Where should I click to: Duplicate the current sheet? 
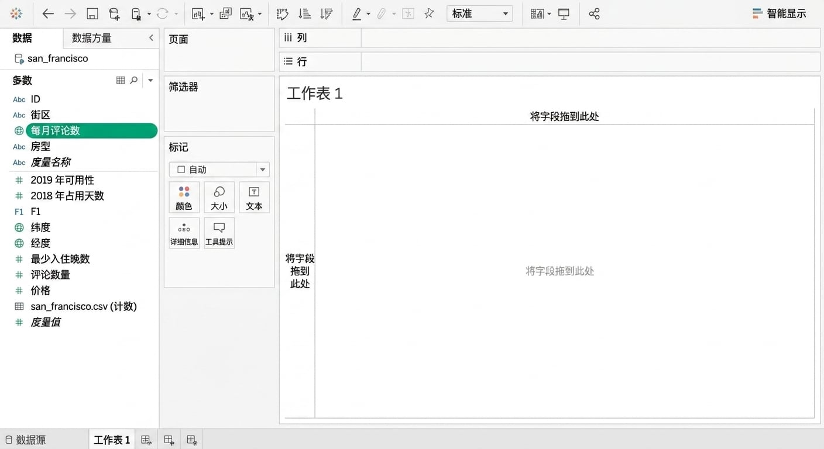pos(225,13)
